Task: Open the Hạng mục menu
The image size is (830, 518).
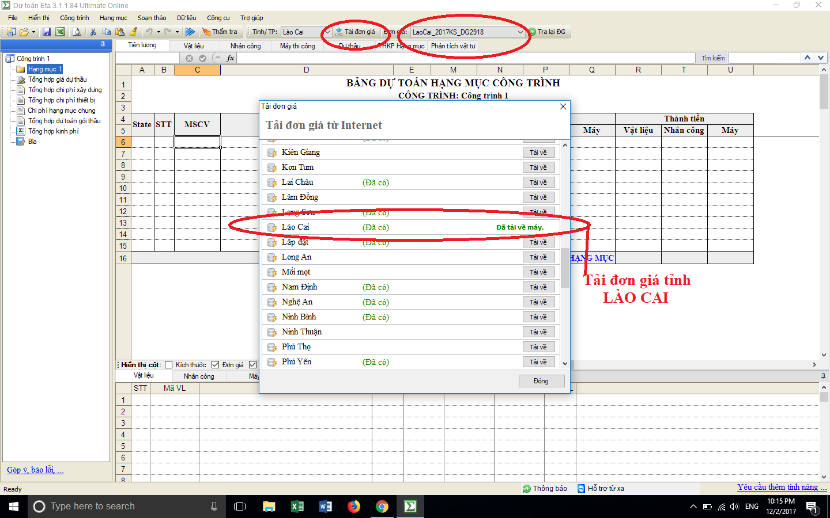Action: point(113,18)
